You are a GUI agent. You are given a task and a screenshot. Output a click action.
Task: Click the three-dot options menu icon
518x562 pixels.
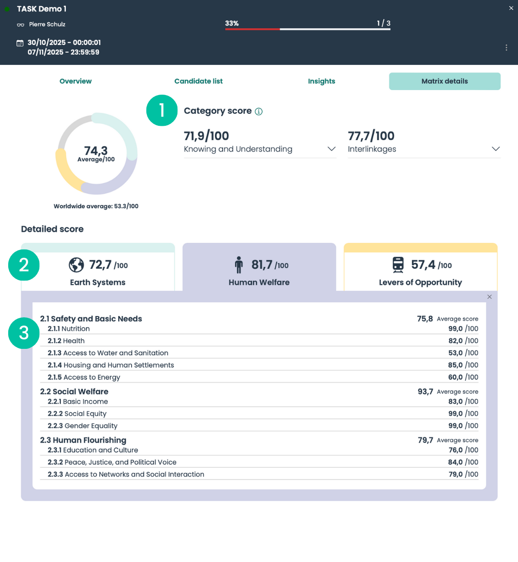506,48
